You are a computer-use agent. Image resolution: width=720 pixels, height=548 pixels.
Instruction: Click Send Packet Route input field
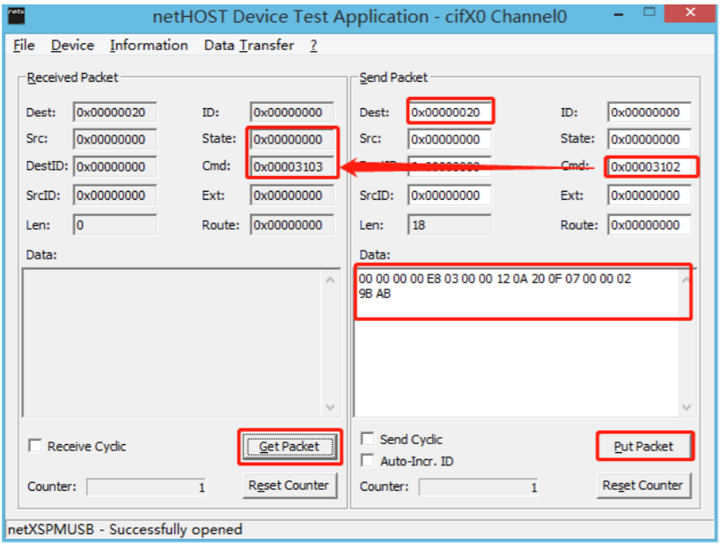(650, 225)
